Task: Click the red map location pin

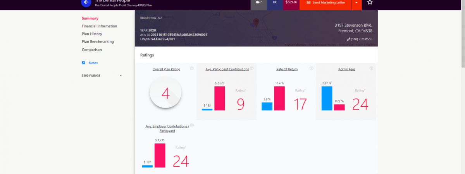Action: [x=255, y=22]
